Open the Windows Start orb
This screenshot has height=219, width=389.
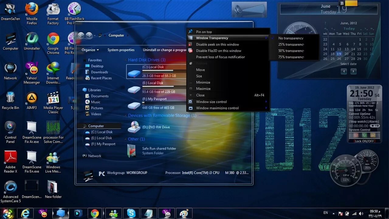(8, 213)
